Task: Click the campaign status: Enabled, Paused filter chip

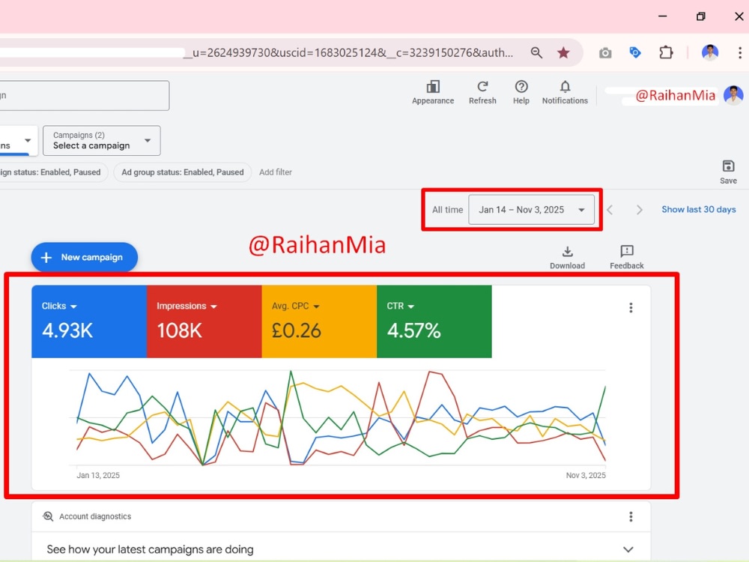Action: pyautogui.click(x=53, y=172)
